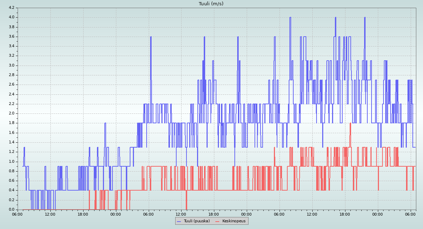Click the blue Tuuli (puuska) legend line marker
This screenshot has height=229, width=423.
coord(179,221)
